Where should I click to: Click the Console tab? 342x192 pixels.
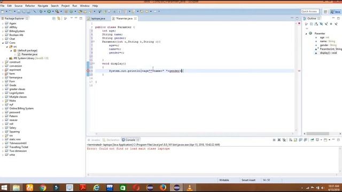130,140
